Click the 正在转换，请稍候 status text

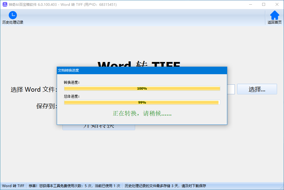(142, 113)
